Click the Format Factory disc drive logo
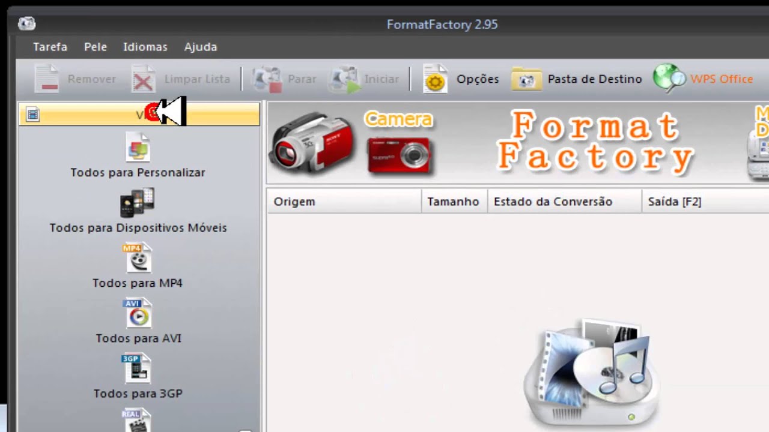 pyautogui.click(x=592, y=372)
